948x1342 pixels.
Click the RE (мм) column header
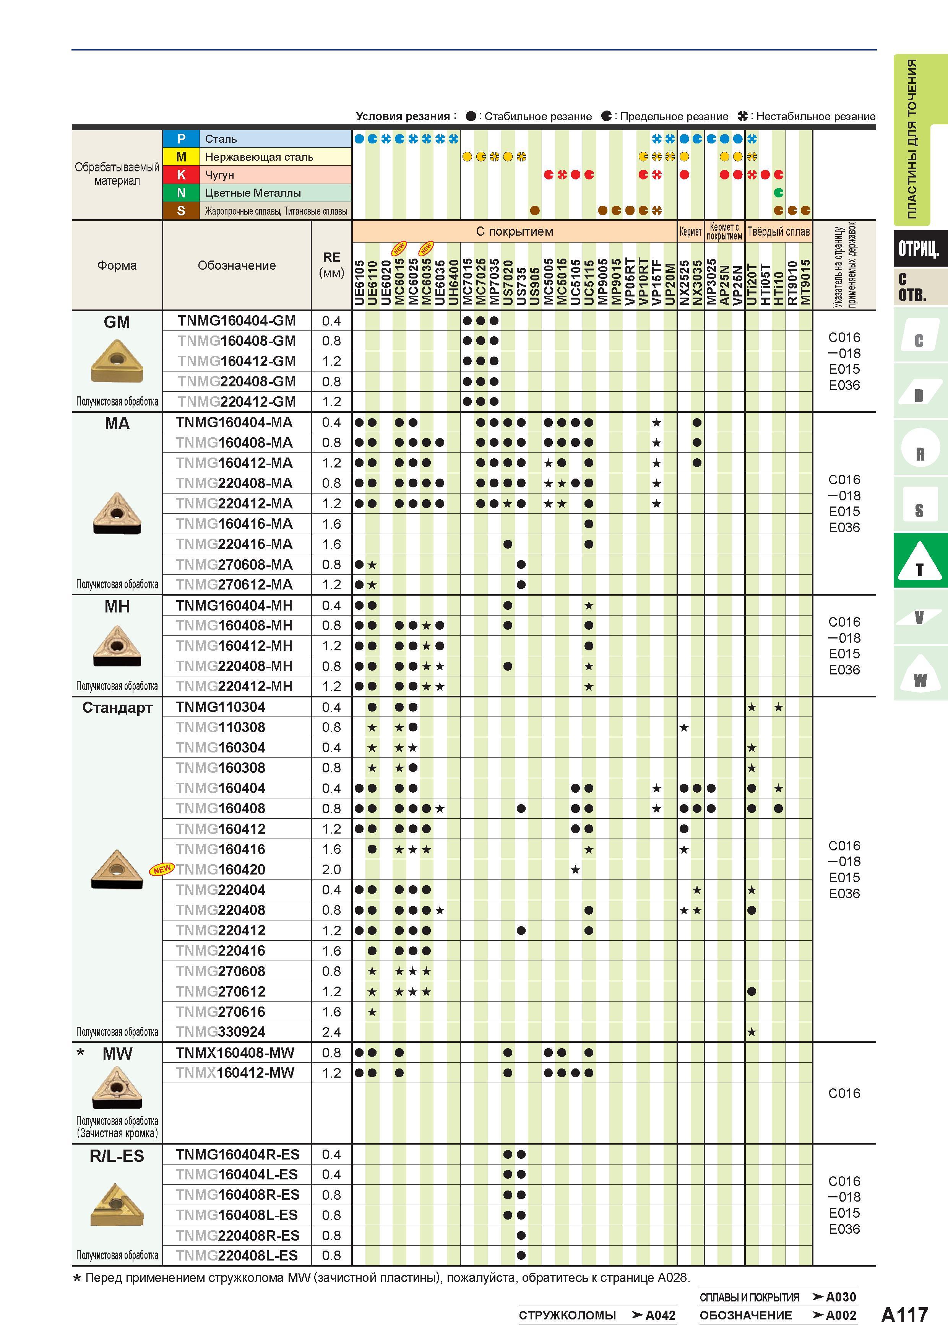pyautogui.click(x=331, y=265)
